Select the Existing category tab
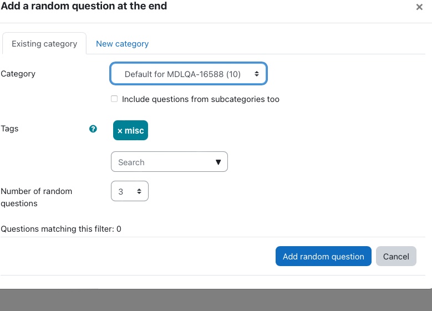432x311 pixels. 44,44
